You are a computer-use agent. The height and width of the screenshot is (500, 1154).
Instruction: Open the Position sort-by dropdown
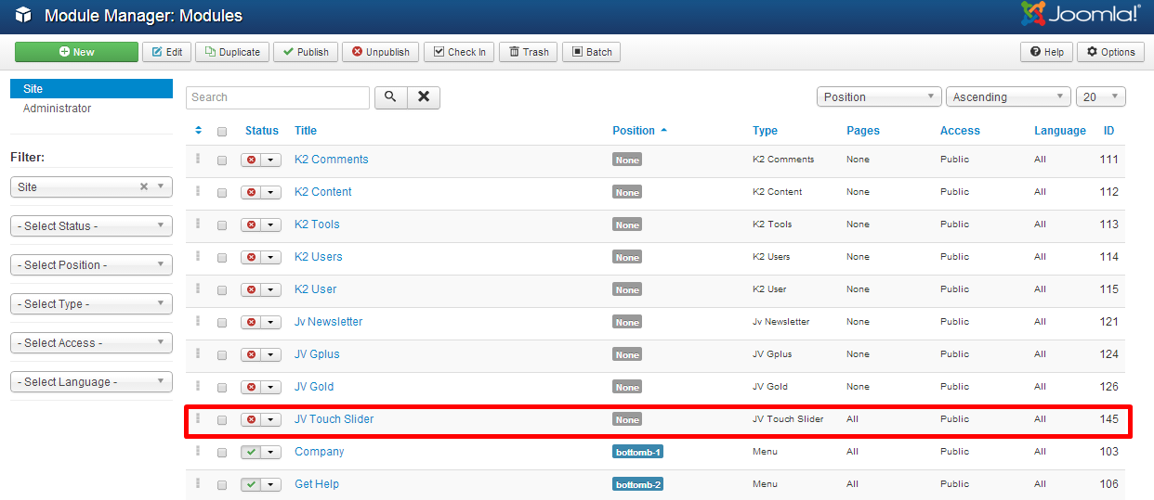(879, 97)
